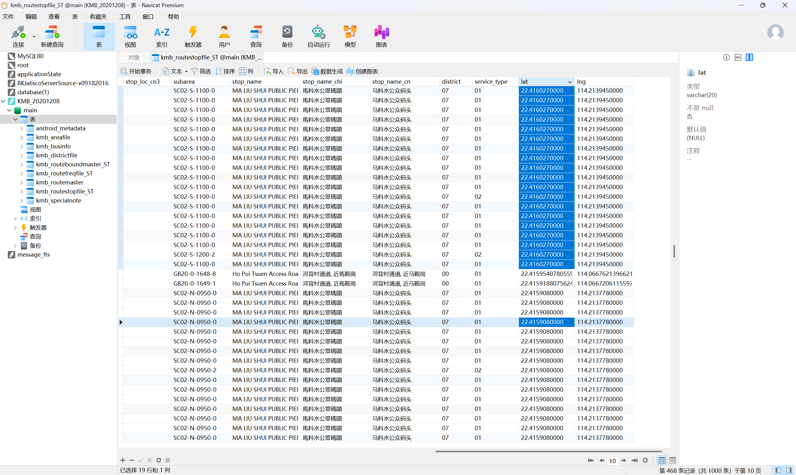Switch to grid view in status bar
This screenshot has width=796, height=475.
tap(662, 460)
